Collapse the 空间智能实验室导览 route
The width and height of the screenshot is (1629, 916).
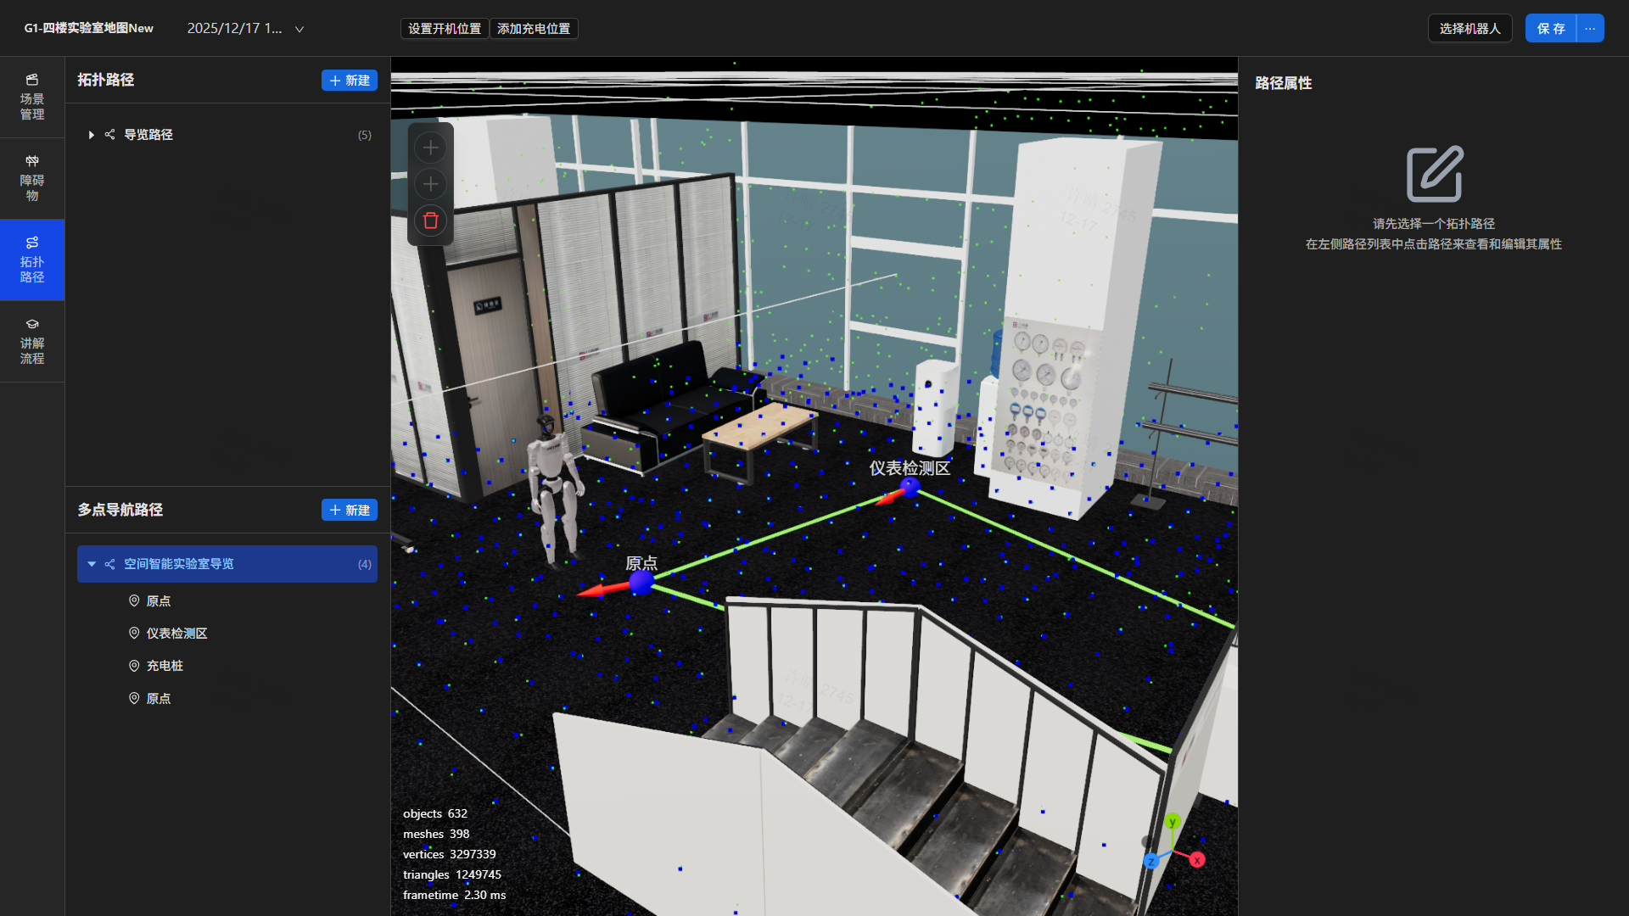92,564
